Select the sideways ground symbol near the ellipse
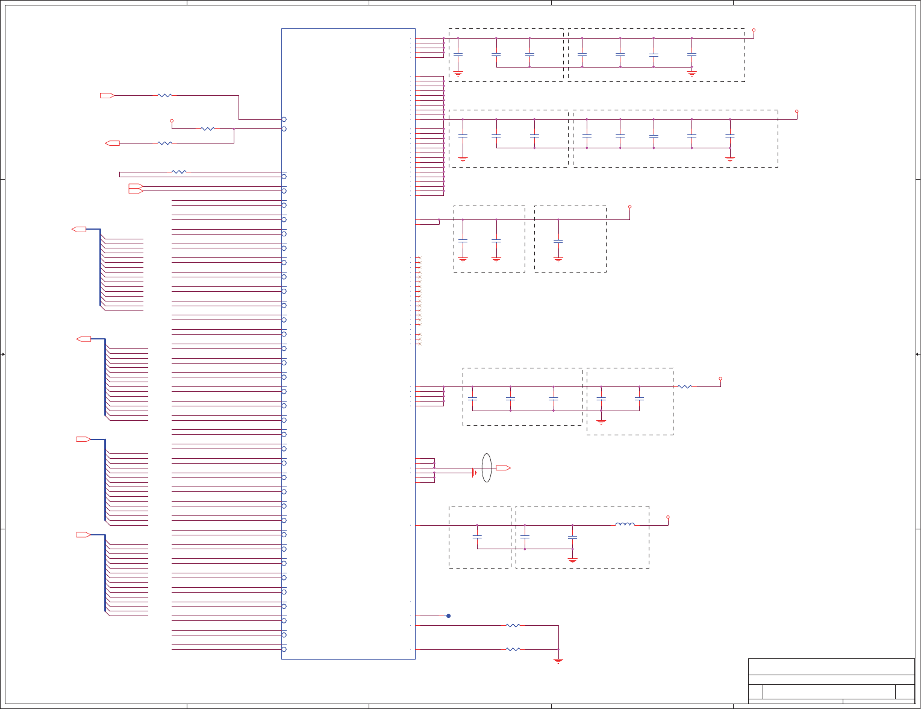This screenshot has width=921, height=709. point(475,473)
